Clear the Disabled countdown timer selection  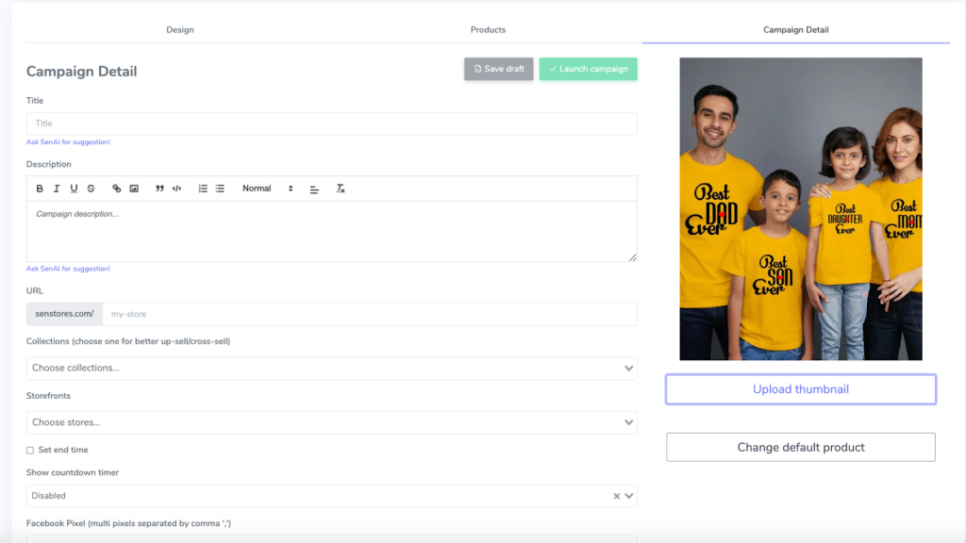tap(616, 496)
